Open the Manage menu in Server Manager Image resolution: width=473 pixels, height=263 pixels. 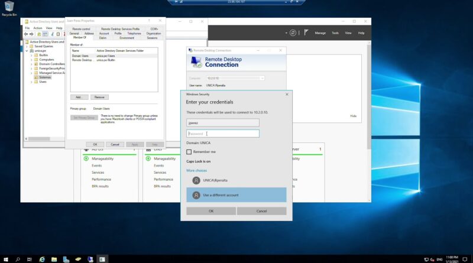320,33
